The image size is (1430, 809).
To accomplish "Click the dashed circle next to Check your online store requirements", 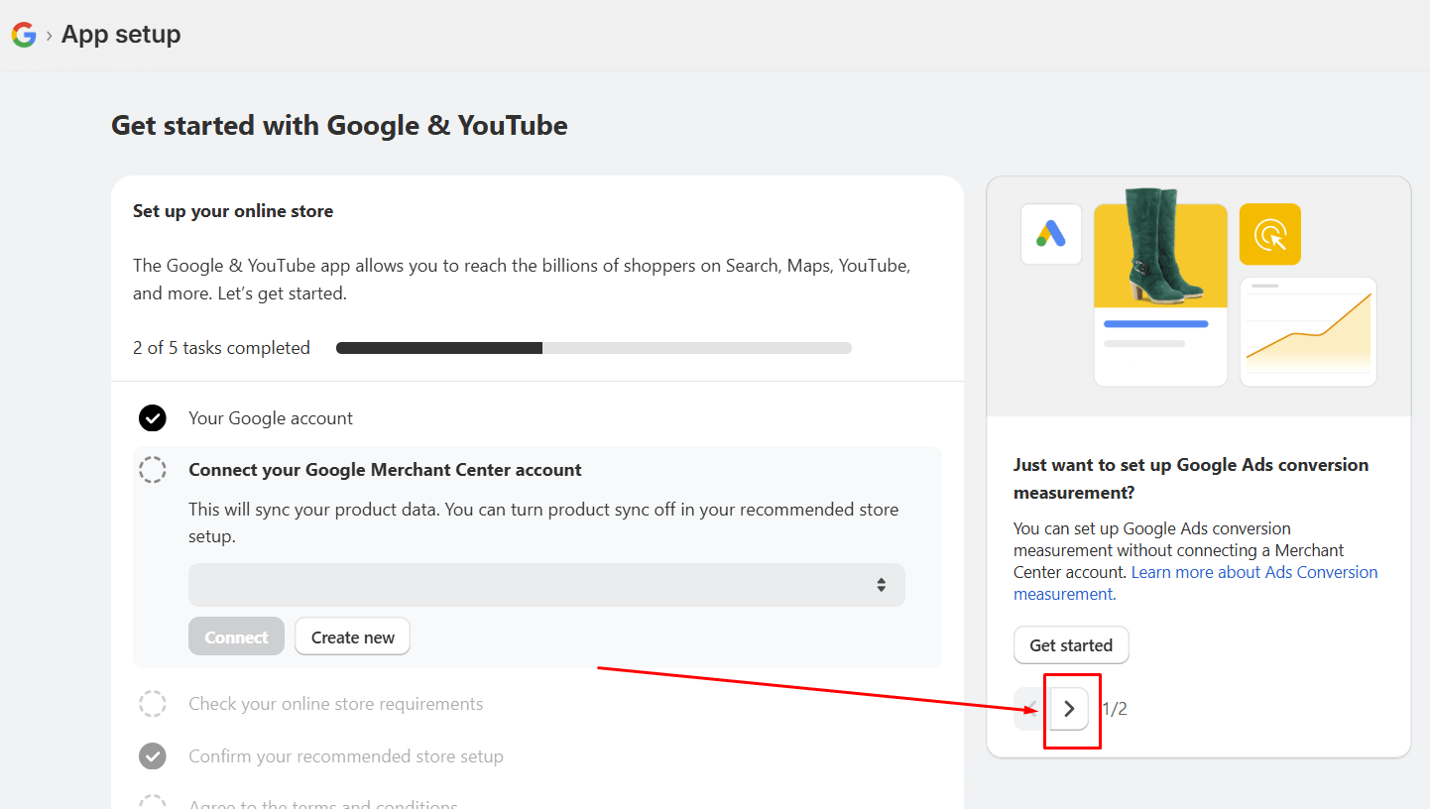I will click(153, 703).
